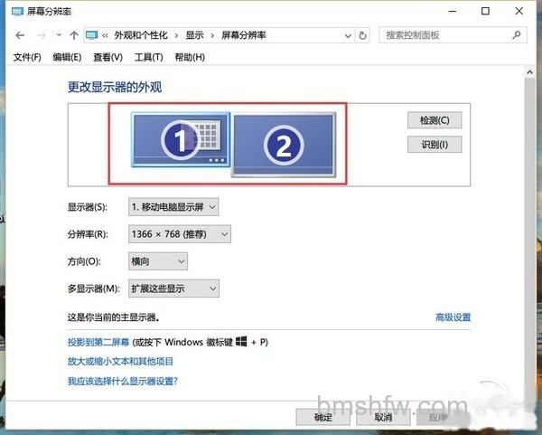Viewport: 542px width, 435px height.
Task: Click the heading 更改显示器的外观
Action: click(115, 87)
